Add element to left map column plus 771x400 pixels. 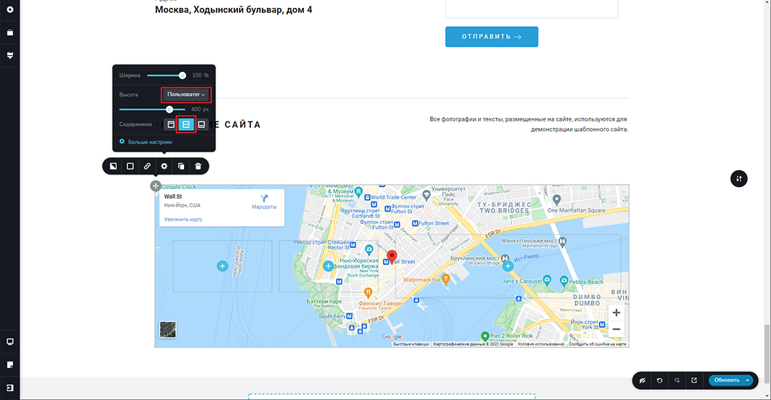[x=223, y=266]
